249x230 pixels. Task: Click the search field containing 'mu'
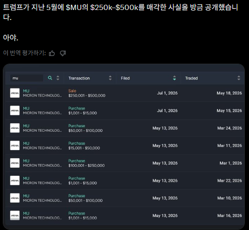point(27,78)
